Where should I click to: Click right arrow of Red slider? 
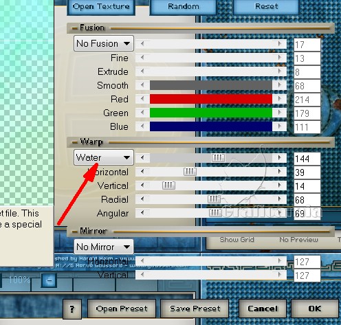[x=280, y=99]
